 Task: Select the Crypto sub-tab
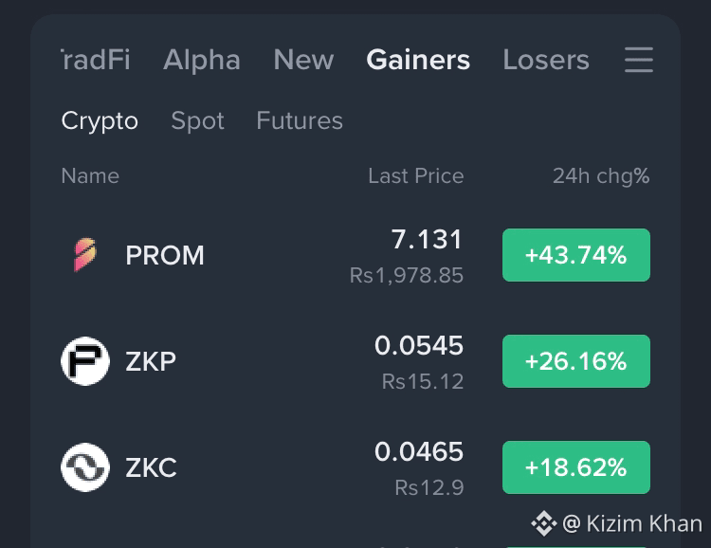(x=100, y=120)
